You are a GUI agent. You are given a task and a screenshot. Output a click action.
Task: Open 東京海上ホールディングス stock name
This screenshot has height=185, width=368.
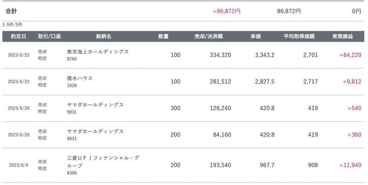point(98,52)
